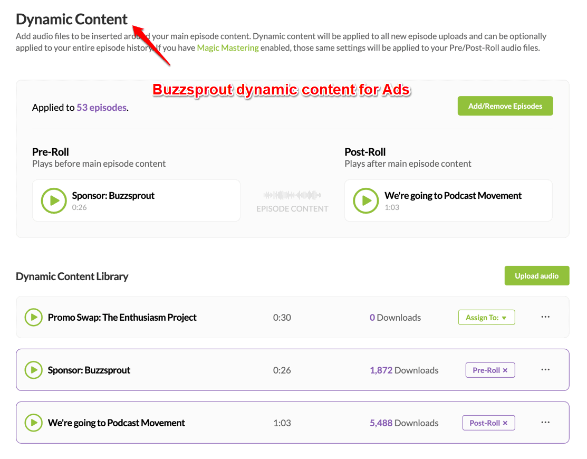This screenshot has height=459, width=587.
Task: Click the 1,872 Downloads count
Action: [x=381, y=370]
